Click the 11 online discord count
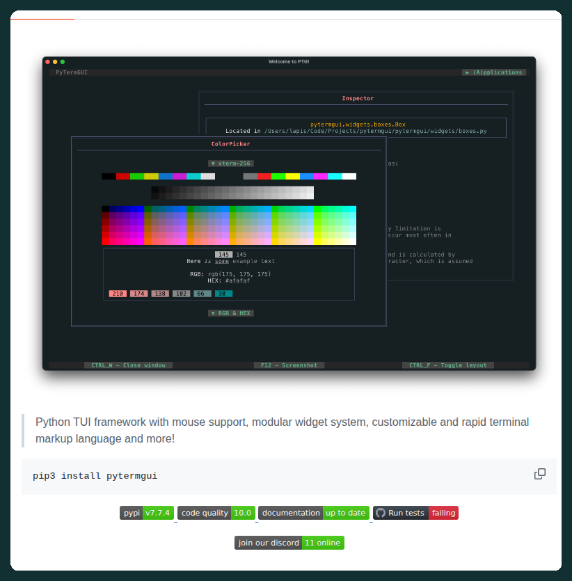This screenshot has height=581, width=572. 323,543
